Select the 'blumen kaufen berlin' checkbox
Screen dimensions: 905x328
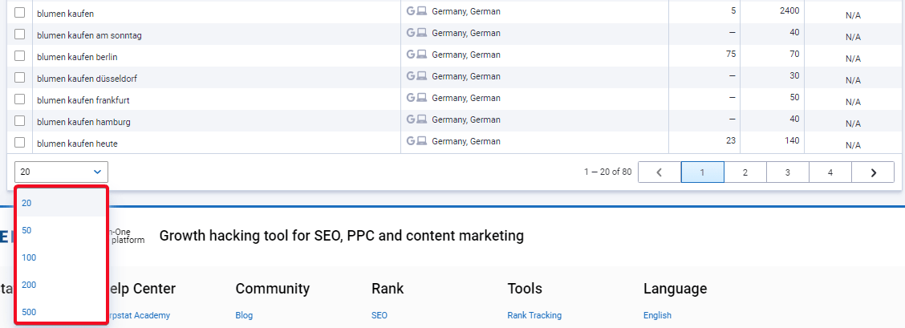tap(19, 56)
